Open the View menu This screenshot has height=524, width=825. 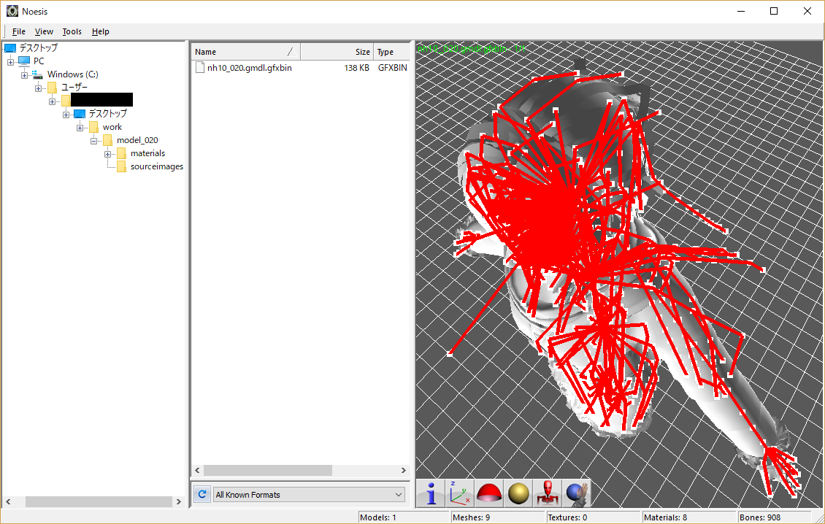(45, 31)
